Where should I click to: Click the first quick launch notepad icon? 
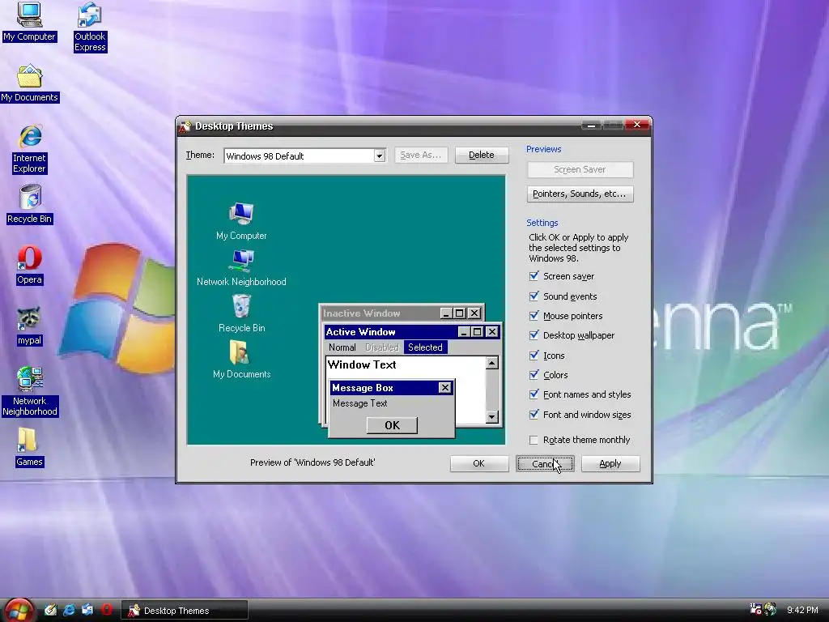(x=50, y=610)
